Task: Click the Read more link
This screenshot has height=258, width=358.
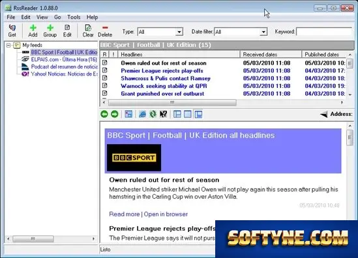Action: (124, 214)
